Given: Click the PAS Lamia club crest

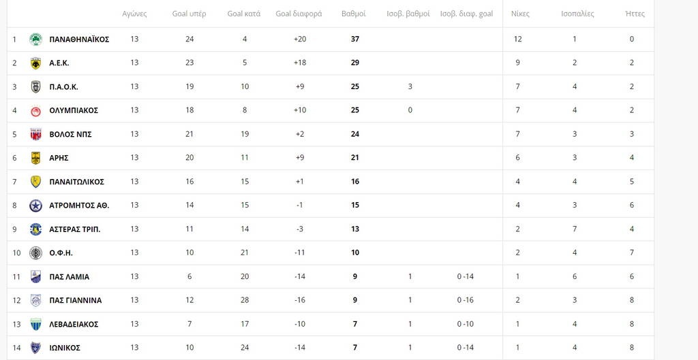Looking at the screenshot, I should (35, 277).
